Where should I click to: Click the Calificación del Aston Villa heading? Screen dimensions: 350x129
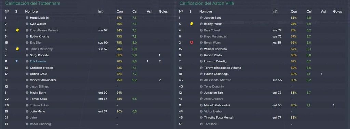[207, 3]
